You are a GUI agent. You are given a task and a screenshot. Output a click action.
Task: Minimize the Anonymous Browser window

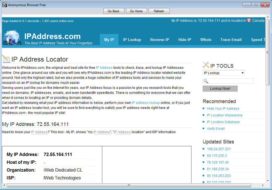(247, 5)
